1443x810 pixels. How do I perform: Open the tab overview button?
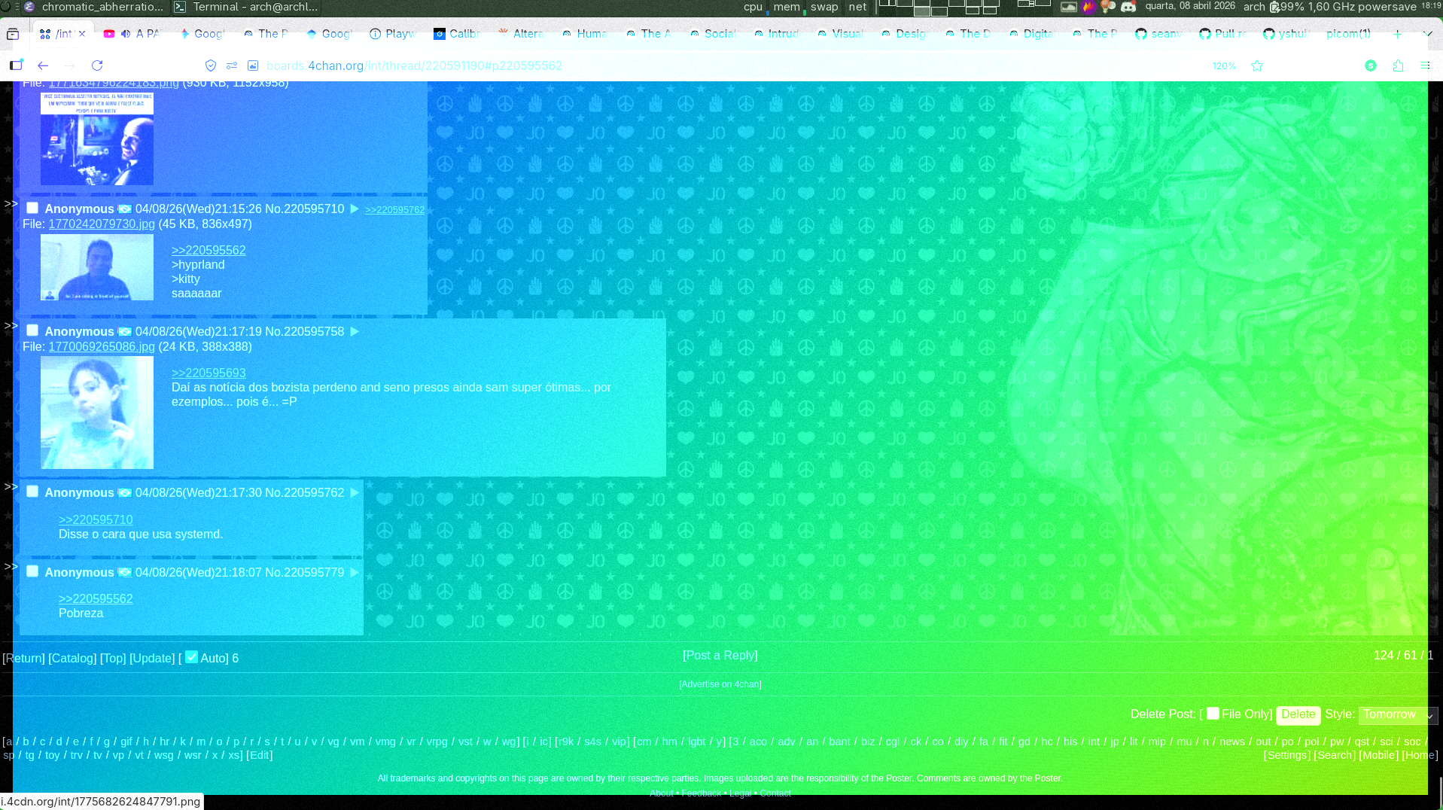click(x=13, y=34)
